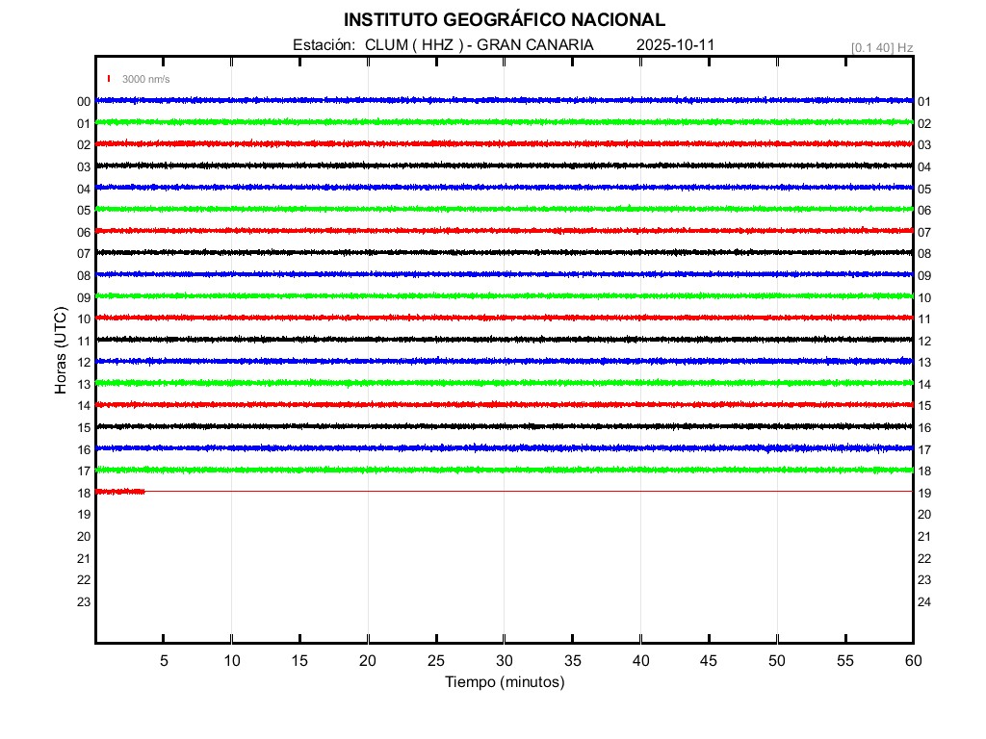Click the left-axis hour label 23
Screen dimensions: 986x739
pyautogui.click(x=84, y=602)
